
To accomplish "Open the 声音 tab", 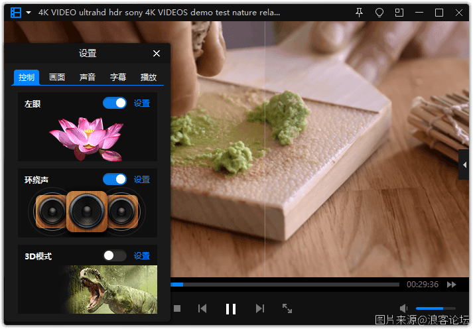I will pyautogui.click(x=88, y=78).
